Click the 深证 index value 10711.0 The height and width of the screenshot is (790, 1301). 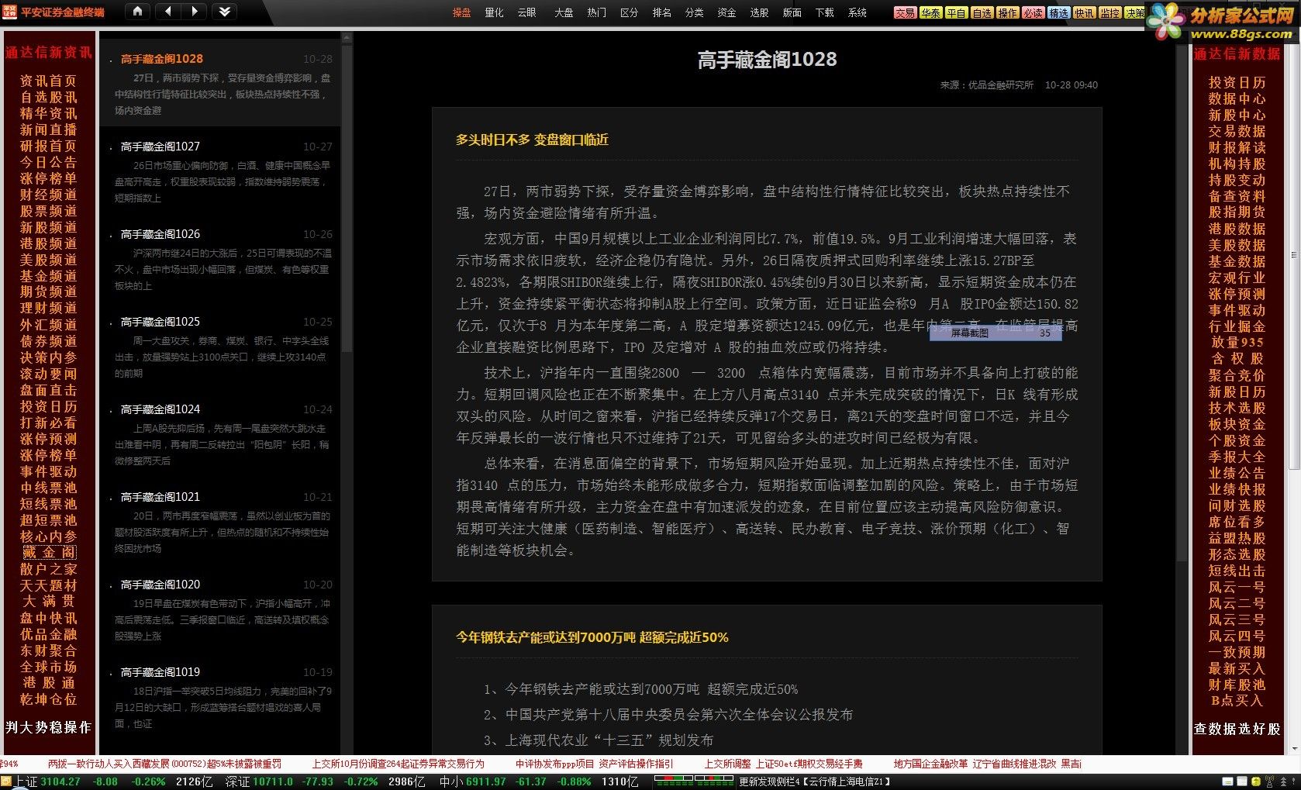click(273, 781)
